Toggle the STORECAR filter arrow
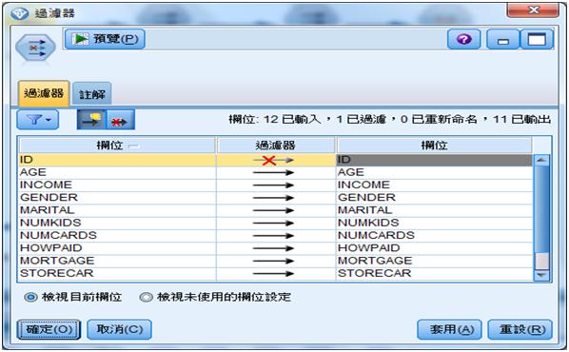Screen dimensions: 569x352 [x=274, y=274]
